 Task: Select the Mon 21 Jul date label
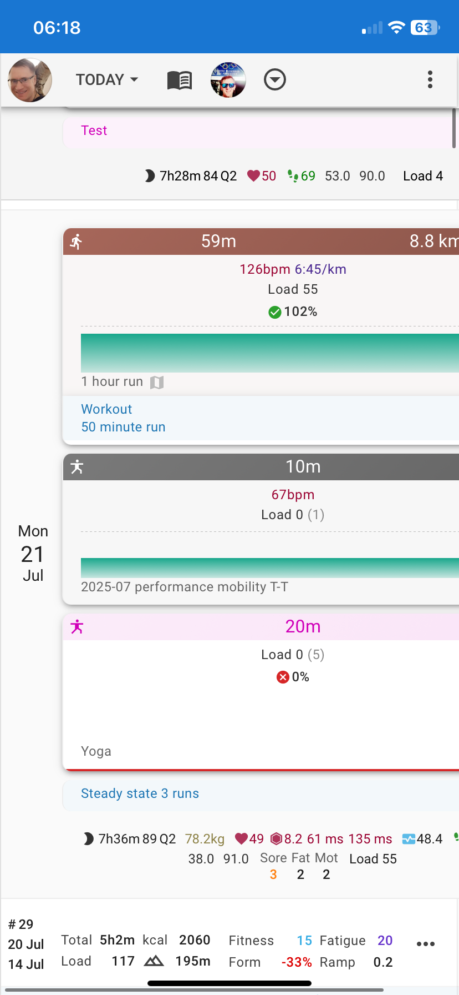click(x=33, y=554)
